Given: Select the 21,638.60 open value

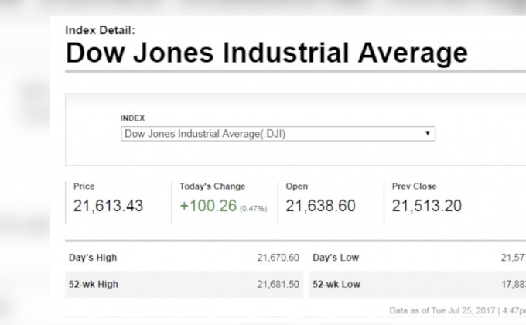Looking at the screenshot, I should pos(320,207).
